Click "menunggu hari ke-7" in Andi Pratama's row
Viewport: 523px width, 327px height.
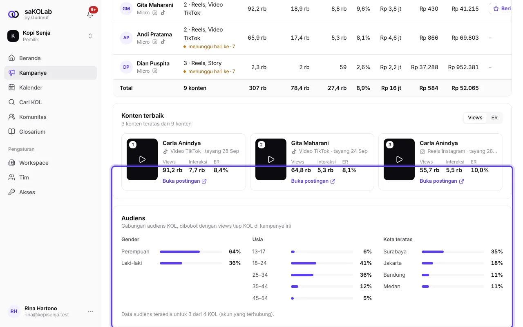(x=212, y=47)
